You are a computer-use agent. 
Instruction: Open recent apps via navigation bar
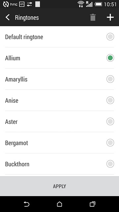93,204
